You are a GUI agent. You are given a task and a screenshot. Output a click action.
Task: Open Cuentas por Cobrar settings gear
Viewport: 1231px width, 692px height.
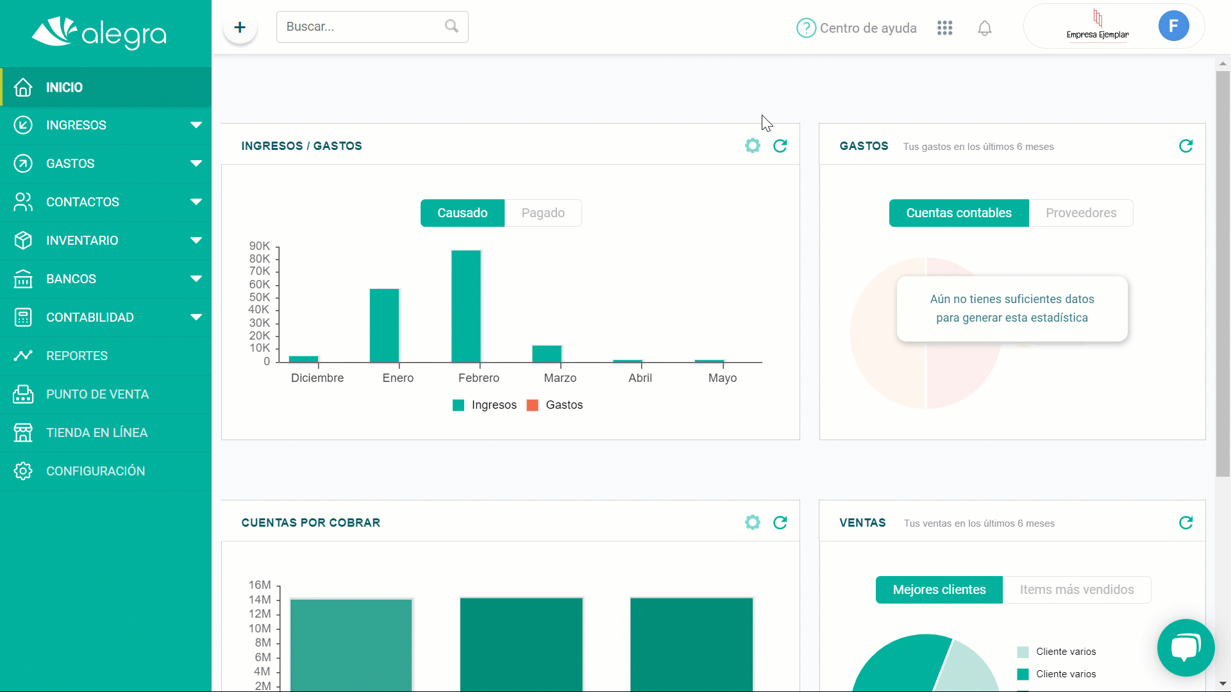point(753,523)
